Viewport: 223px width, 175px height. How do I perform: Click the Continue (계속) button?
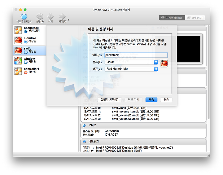[x=151, y=99]
